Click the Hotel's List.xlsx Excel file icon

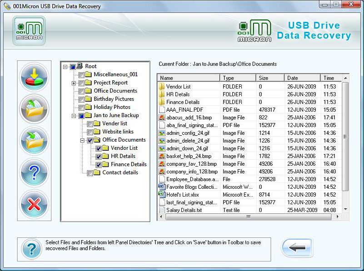(x=162, y=194)
